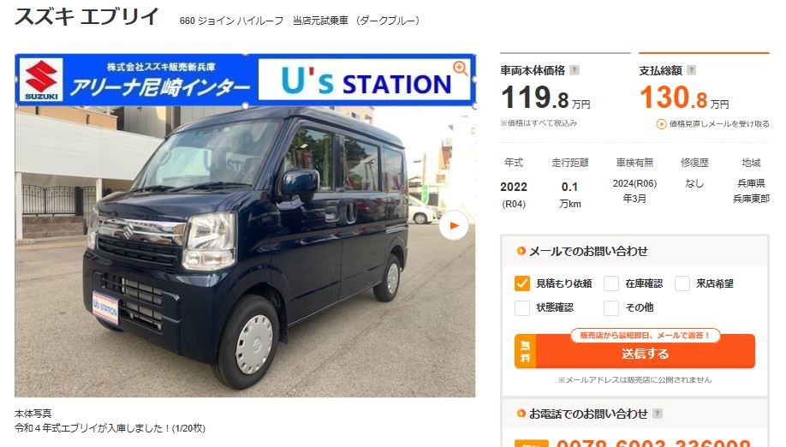Select the 車両本体価格 price tab

pos(565,90)
